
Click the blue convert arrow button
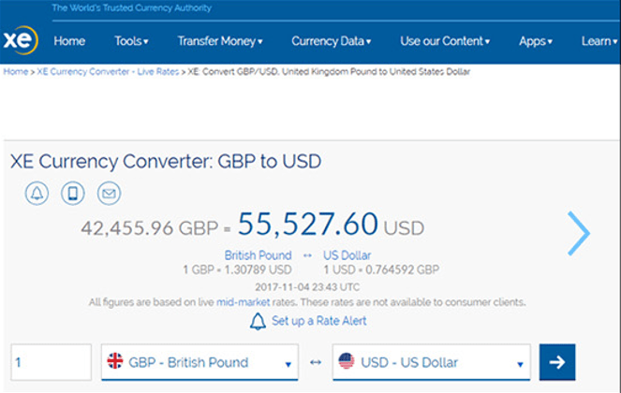click(557, 362)
